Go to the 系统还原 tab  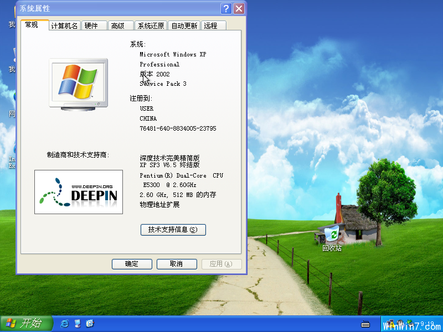(151, 25)
